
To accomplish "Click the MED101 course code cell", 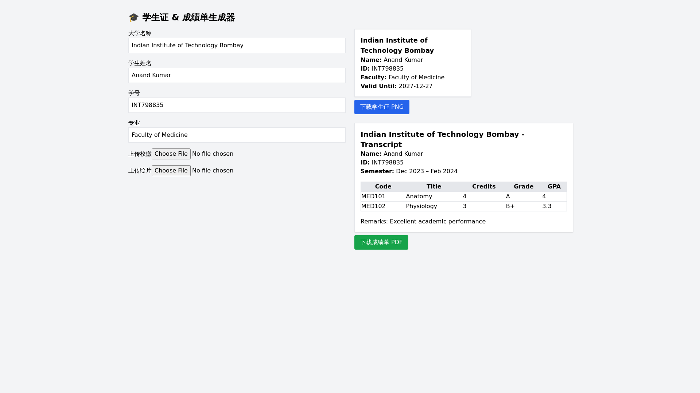I will [383, 196].
